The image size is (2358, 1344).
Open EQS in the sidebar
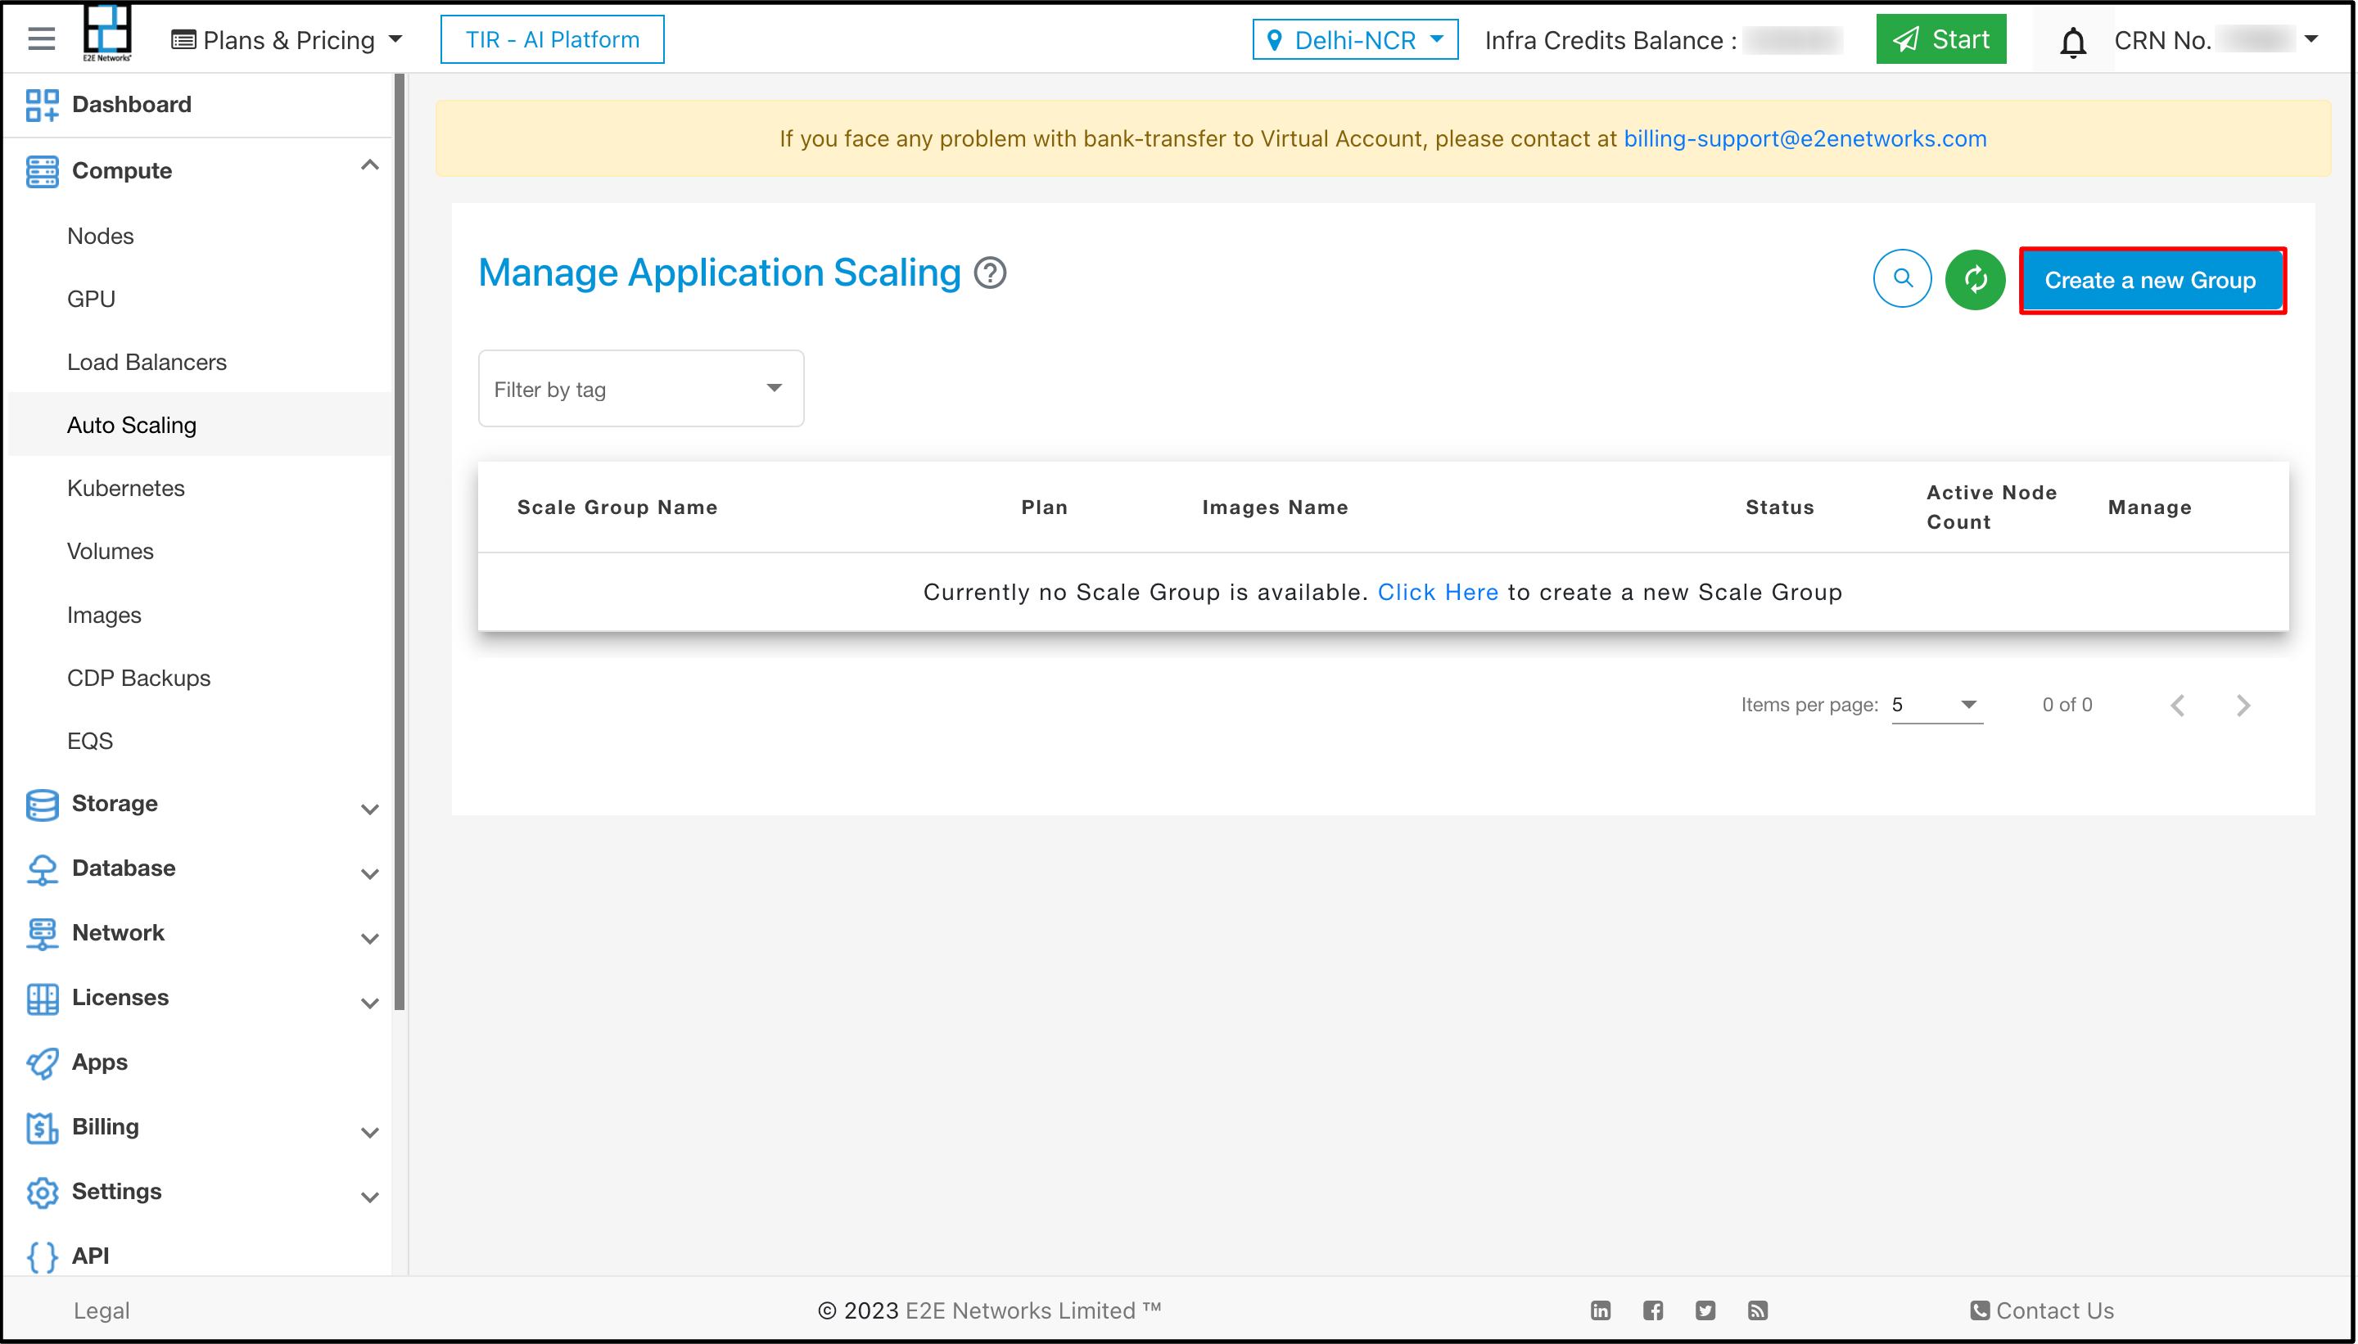point(89,742)
